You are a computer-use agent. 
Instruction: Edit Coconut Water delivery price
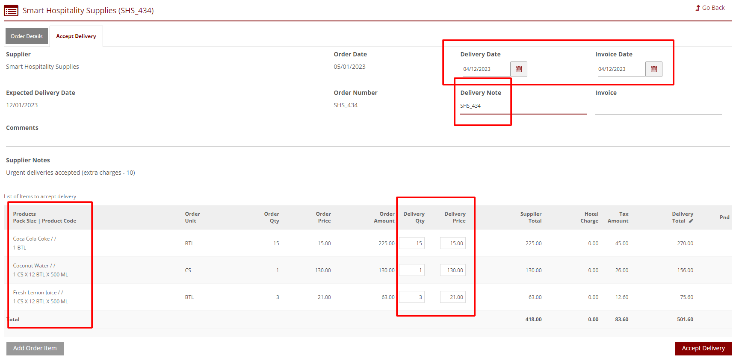[x=453, y=270]
